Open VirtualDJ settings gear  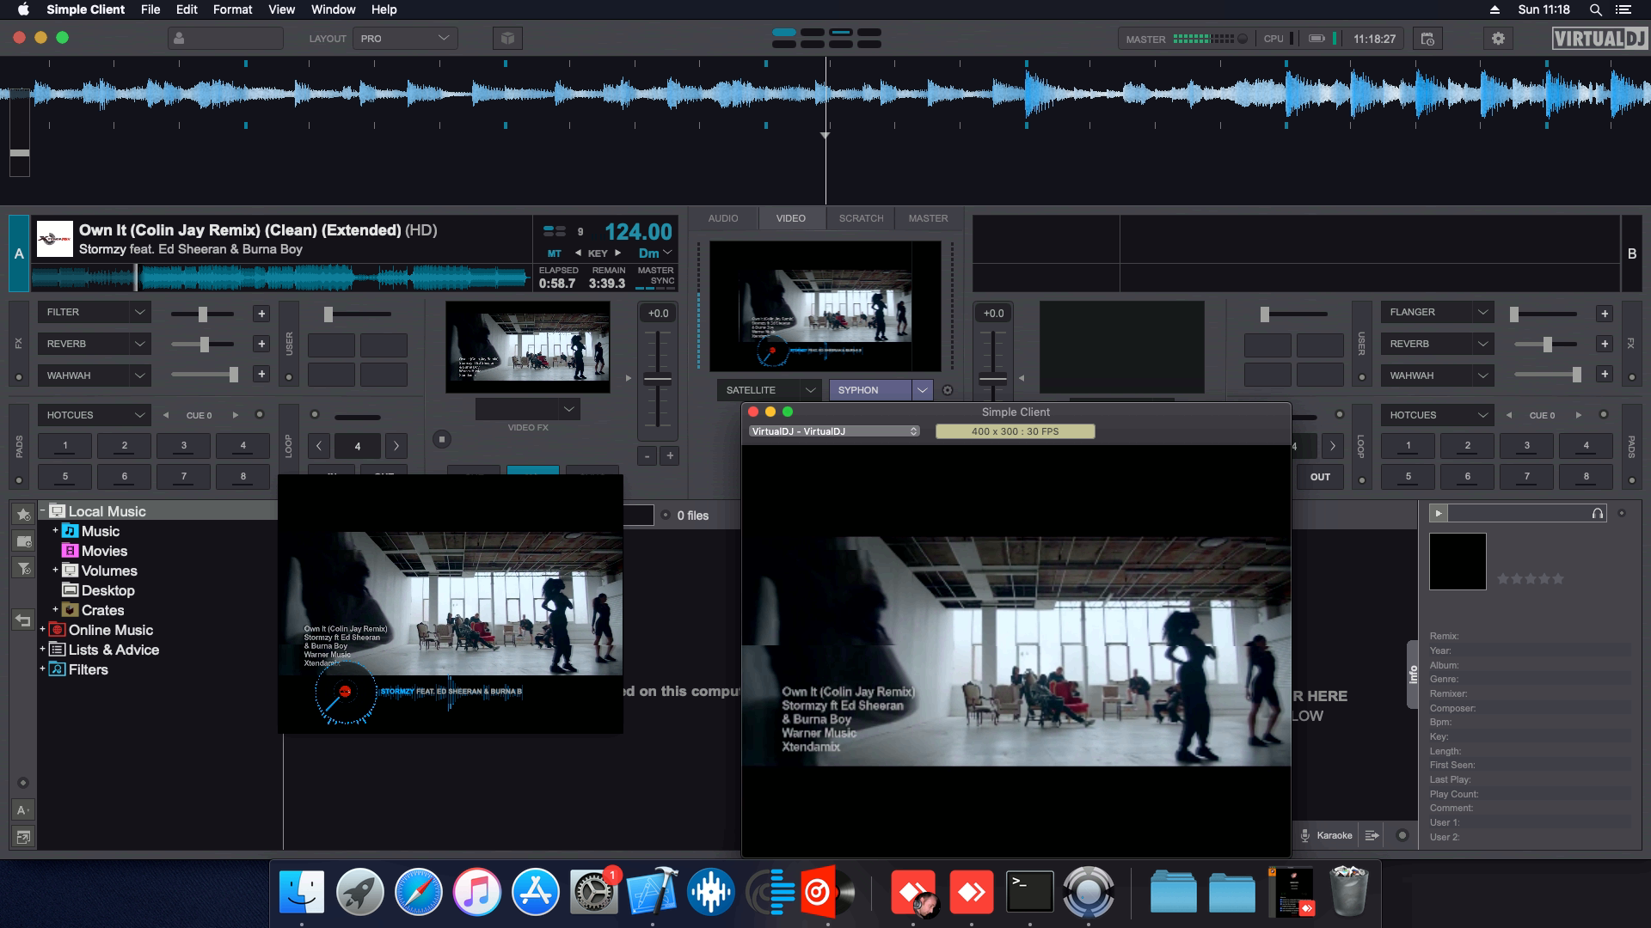(1498, 39)
